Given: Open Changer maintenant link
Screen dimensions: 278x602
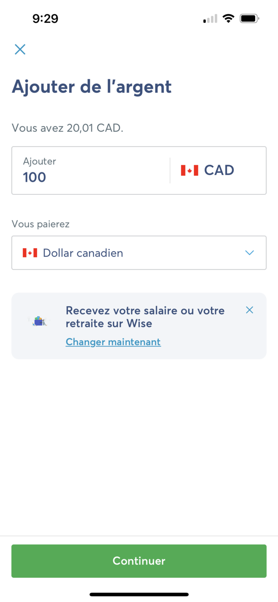Looking at the screenshot, I should (113, 341).
